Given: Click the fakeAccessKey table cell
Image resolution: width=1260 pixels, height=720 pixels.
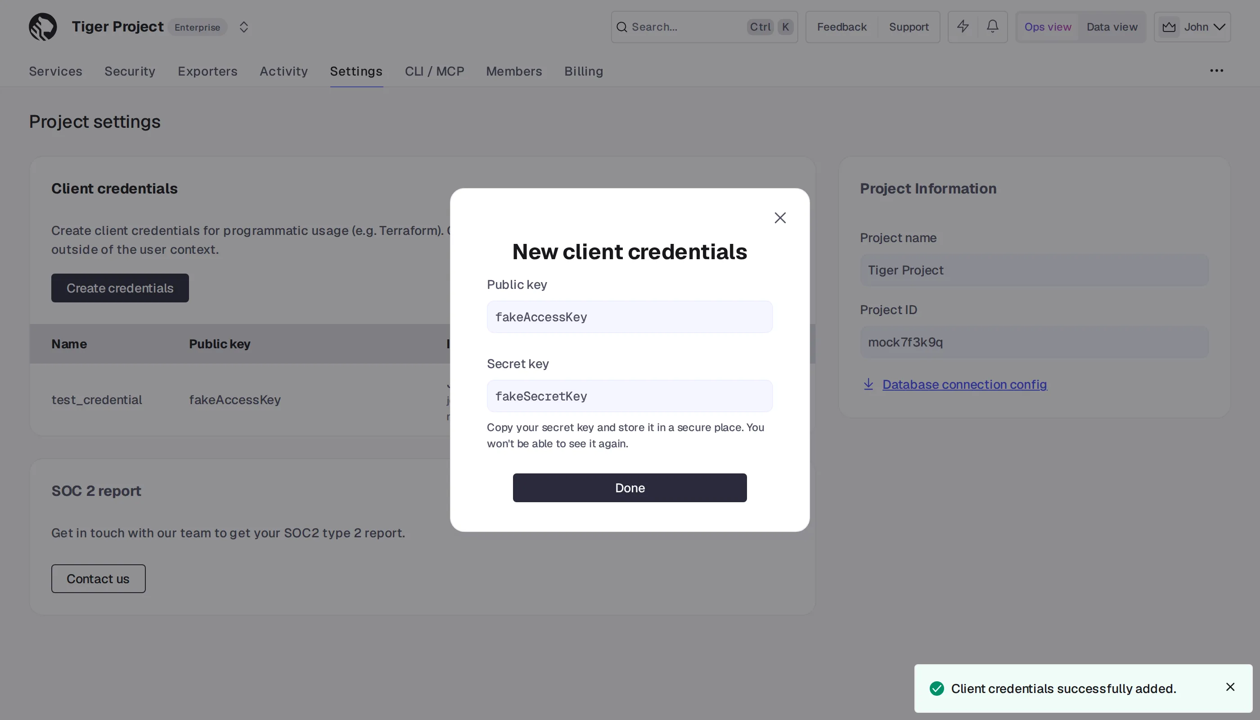Looking at the screenshot, I should [235, 400].
